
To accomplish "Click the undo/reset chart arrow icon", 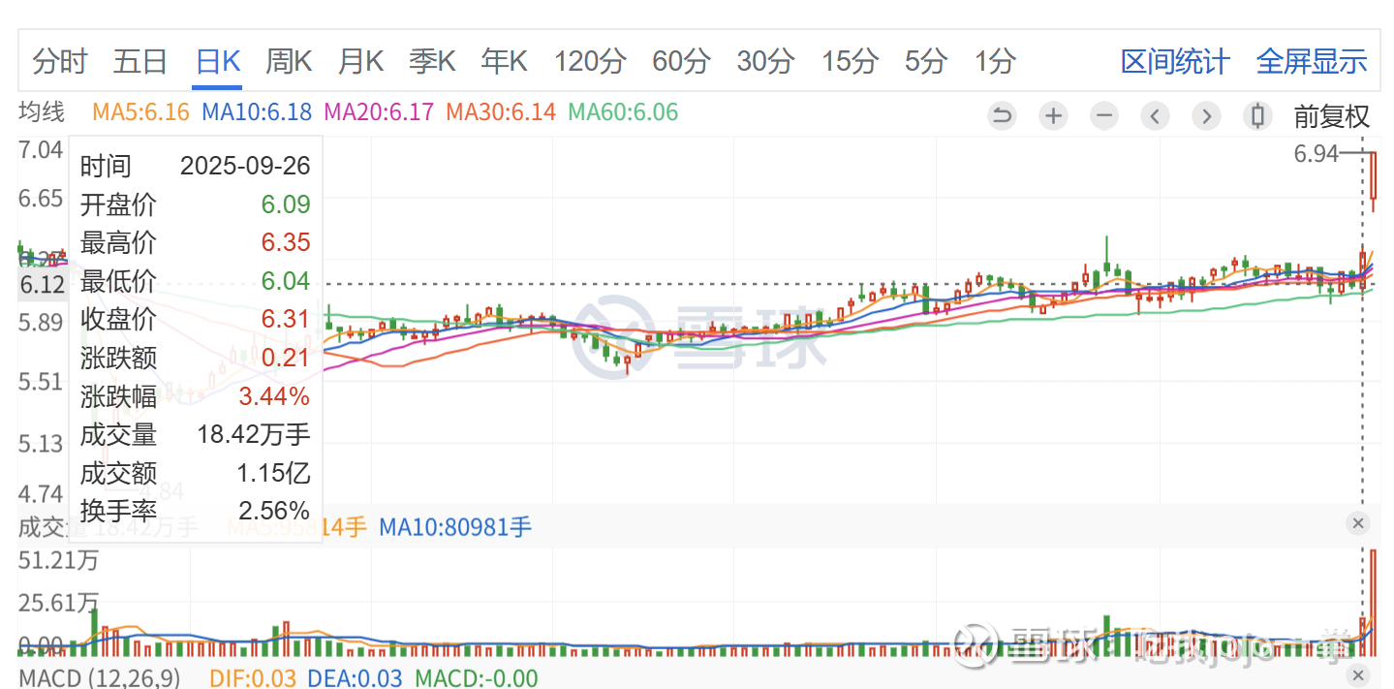I will (1002, 117).
